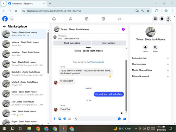Screen dimensions: 176x132
Task: Open Dallas conversation in chat list
Action: (23, 94)
